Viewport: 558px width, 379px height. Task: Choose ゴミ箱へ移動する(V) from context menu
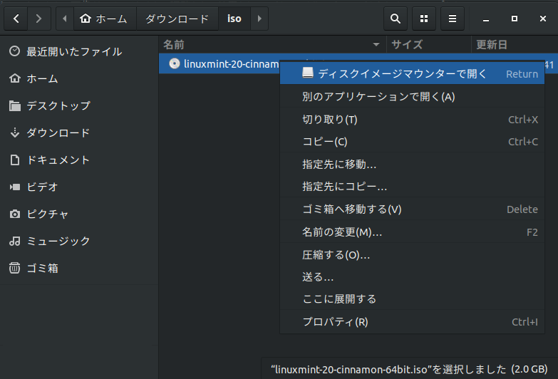tap(412, 209)
